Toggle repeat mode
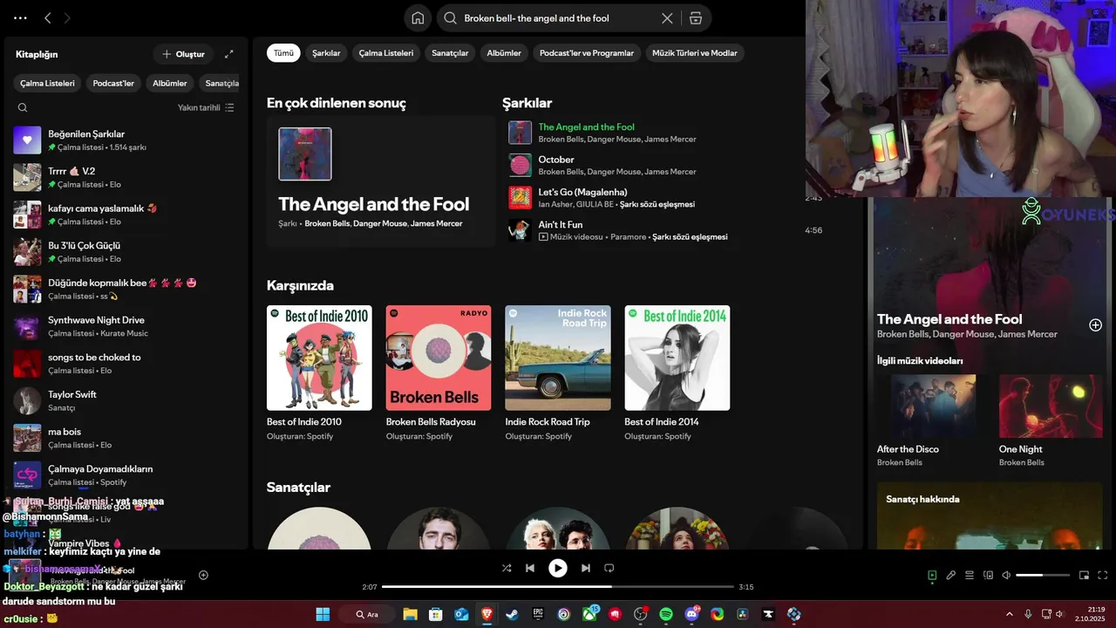This screenshot has height=628, width=1116. click(x=609, y=568)
